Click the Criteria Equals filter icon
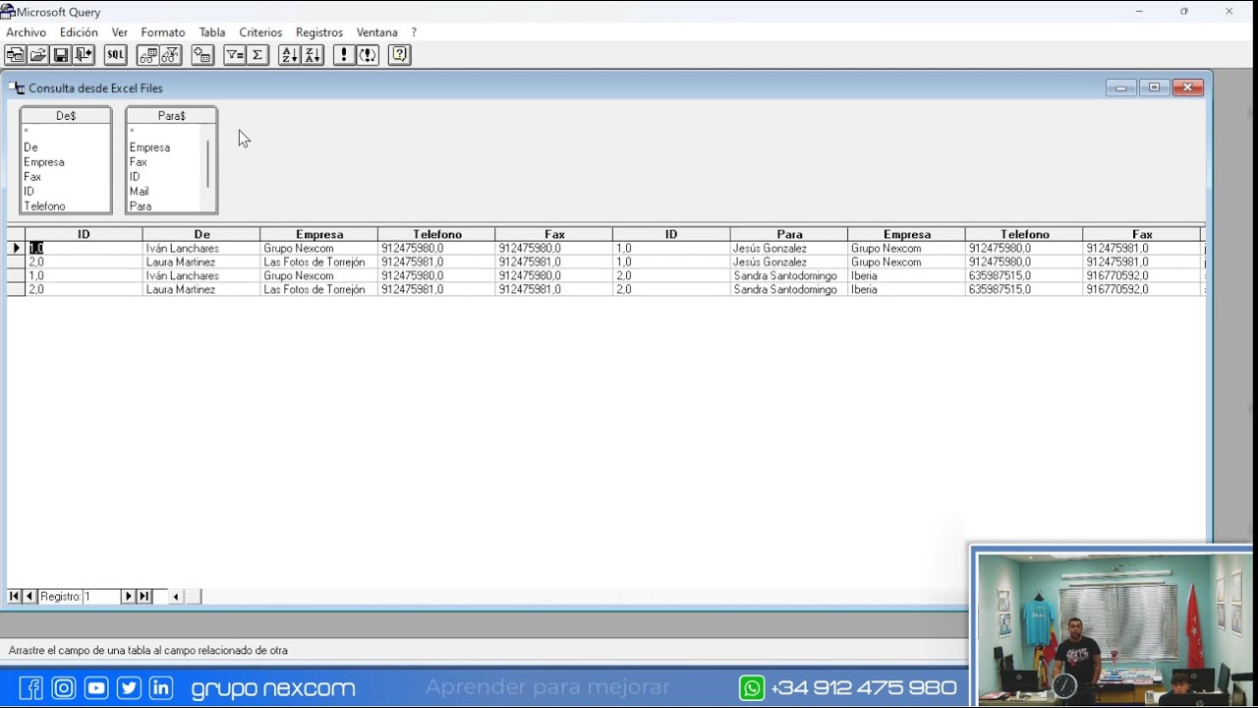Screen dimensions: 1258x708 tap(235, 55)
